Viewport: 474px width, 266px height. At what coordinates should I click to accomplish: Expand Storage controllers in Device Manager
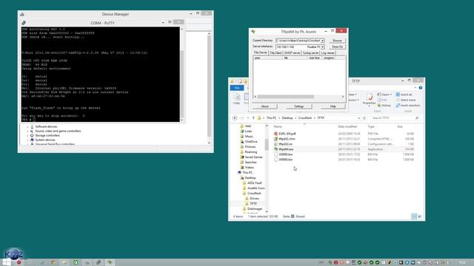click(x=28, y=136)
